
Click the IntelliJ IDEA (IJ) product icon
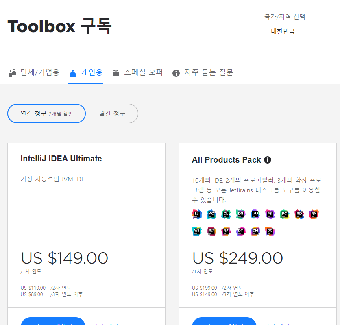click(197, 214)
